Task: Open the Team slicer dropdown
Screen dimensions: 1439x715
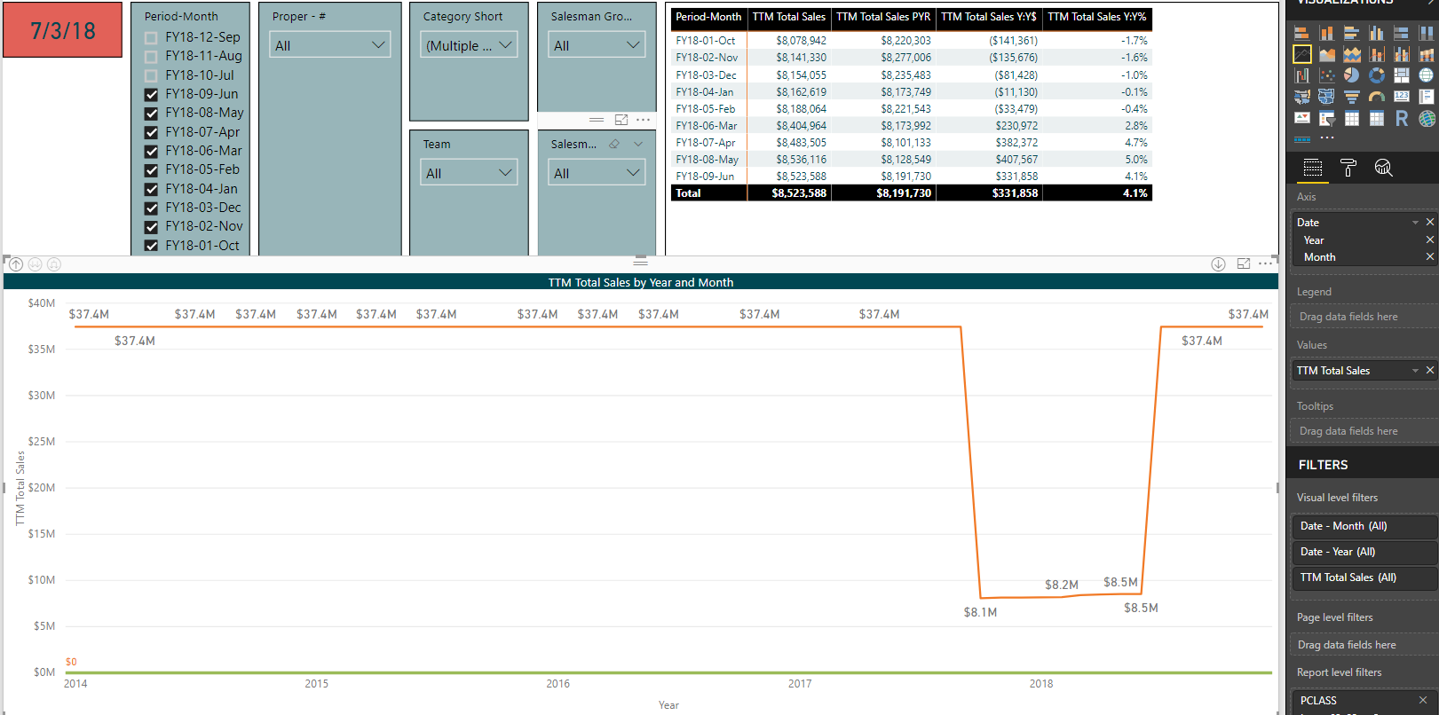Action: click(469, 173)
